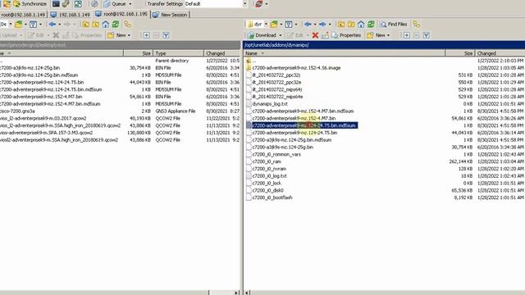The width and height of the screenshot is (525, 295).
Task: Open the New Session tab
Action: click(x=170, y=15)
